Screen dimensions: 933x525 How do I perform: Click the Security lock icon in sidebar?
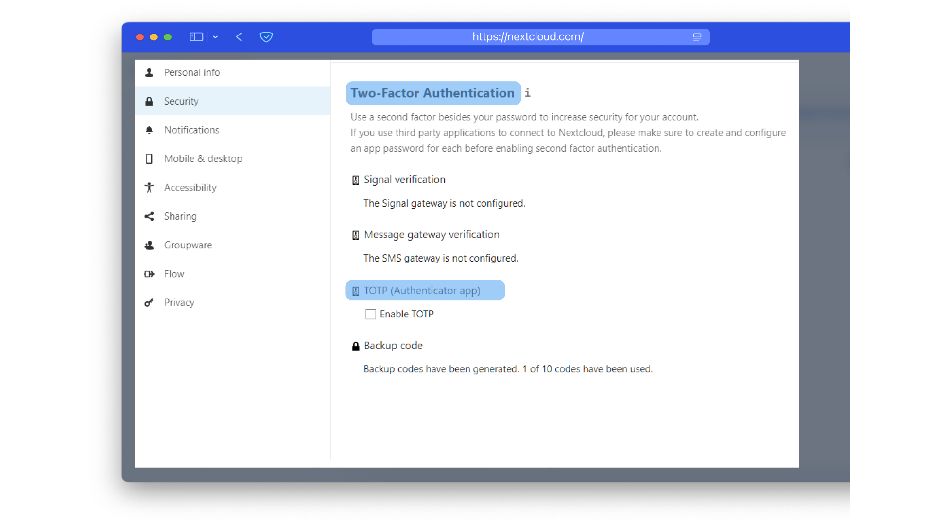pos(149,101)
